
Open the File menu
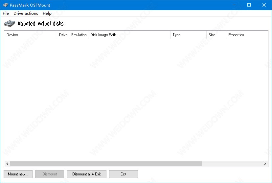6,13
